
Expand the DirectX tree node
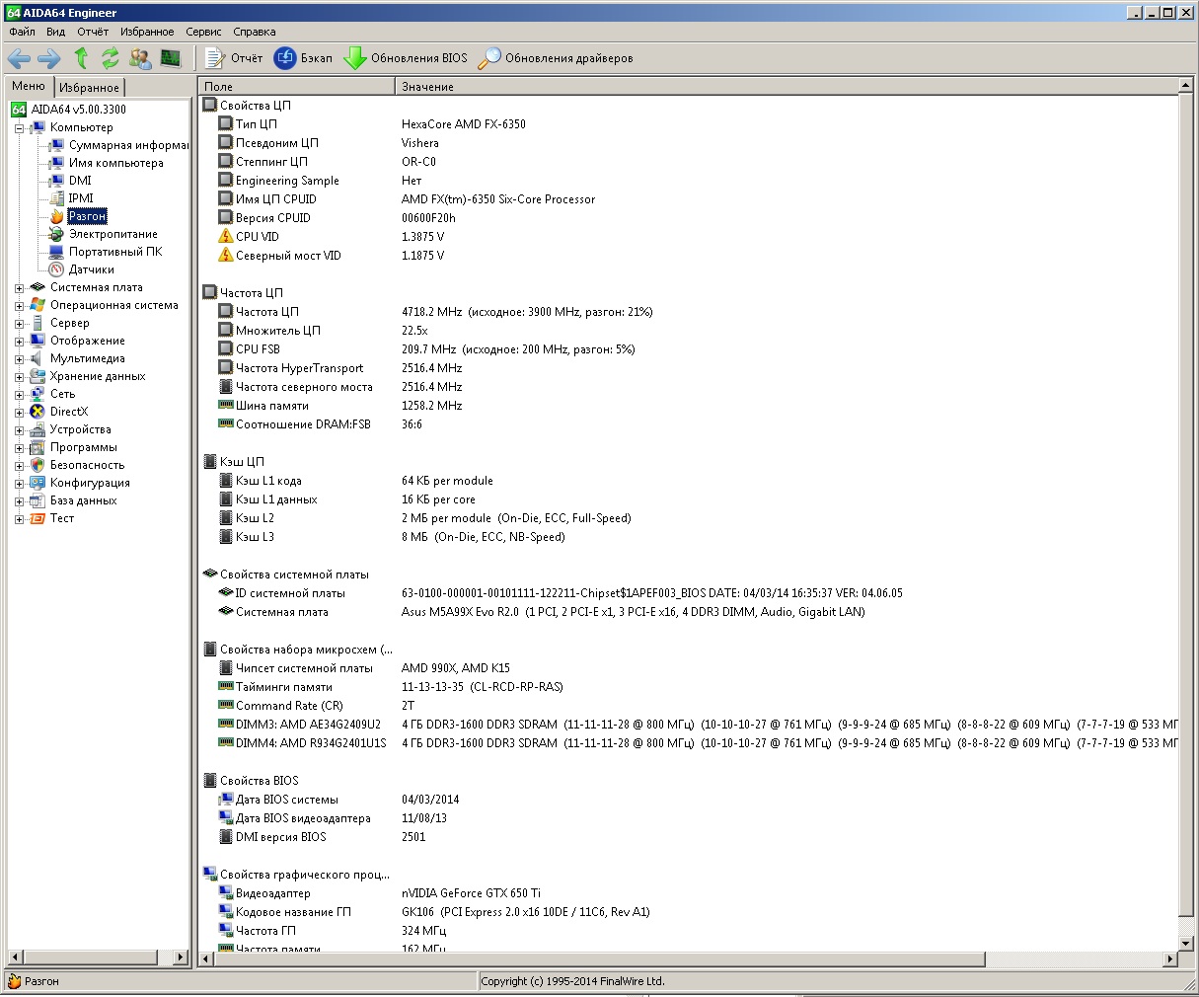point(19,412)
